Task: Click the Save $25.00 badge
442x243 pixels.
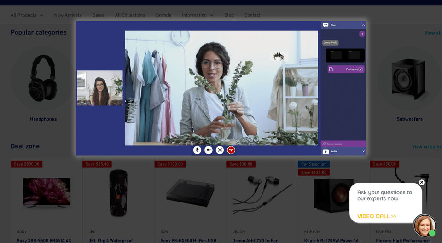Action: click(x=97, y=164)
